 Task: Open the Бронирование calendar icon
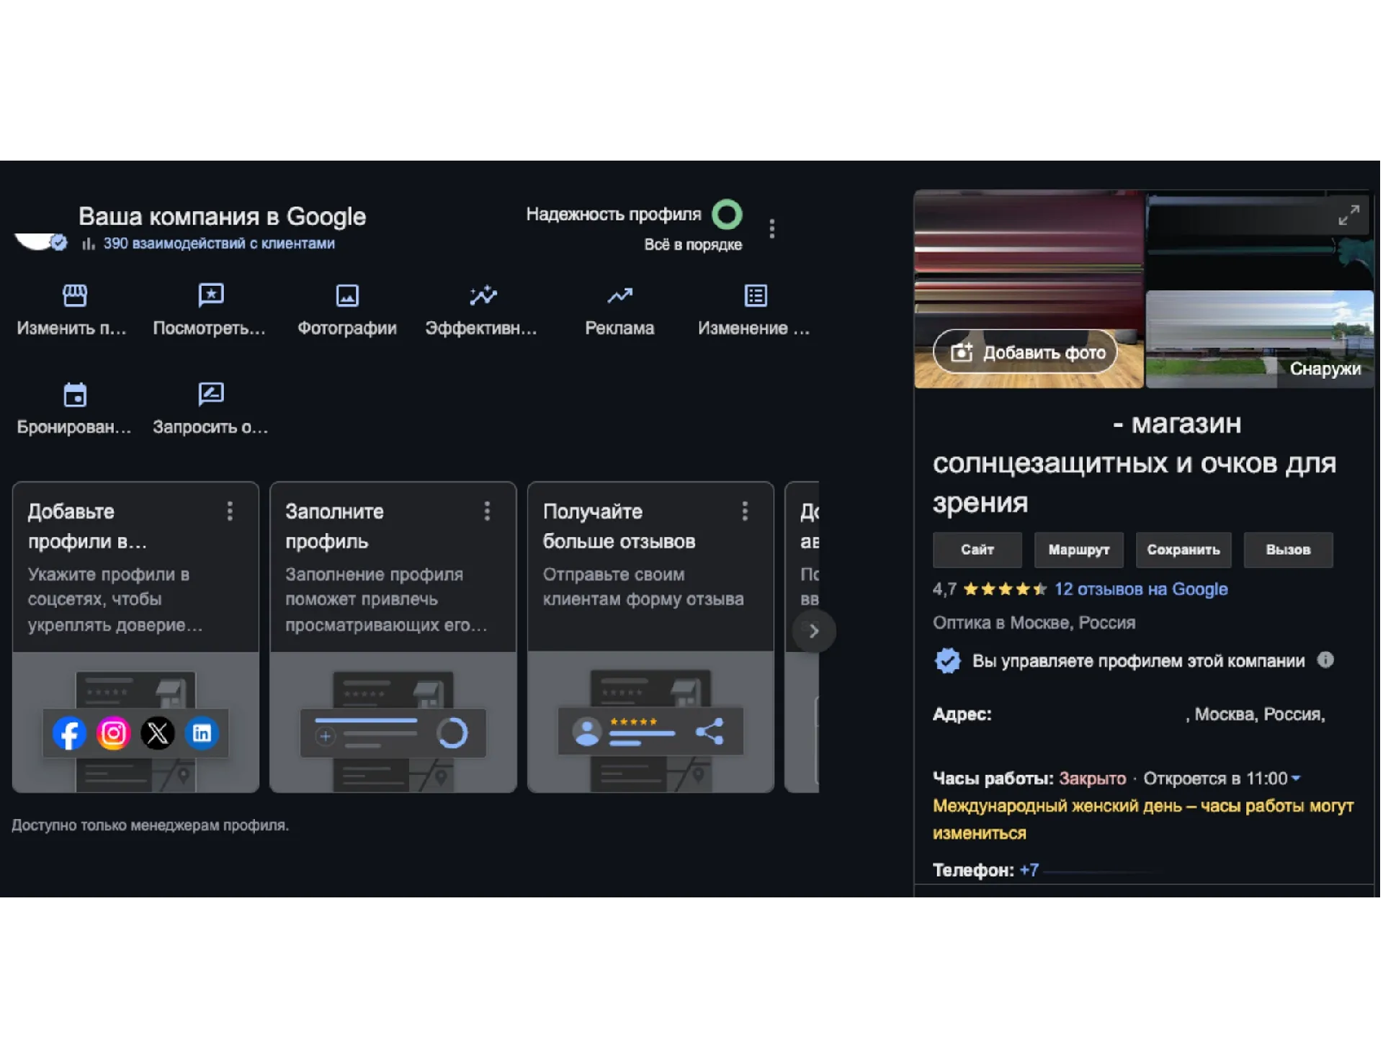pos(74,395)
